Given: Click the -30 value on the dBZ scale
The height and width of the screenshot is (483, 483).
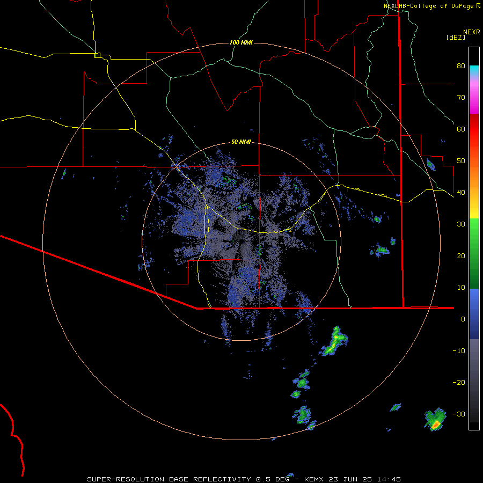Looking at the screenshot, I should (459, 414).
